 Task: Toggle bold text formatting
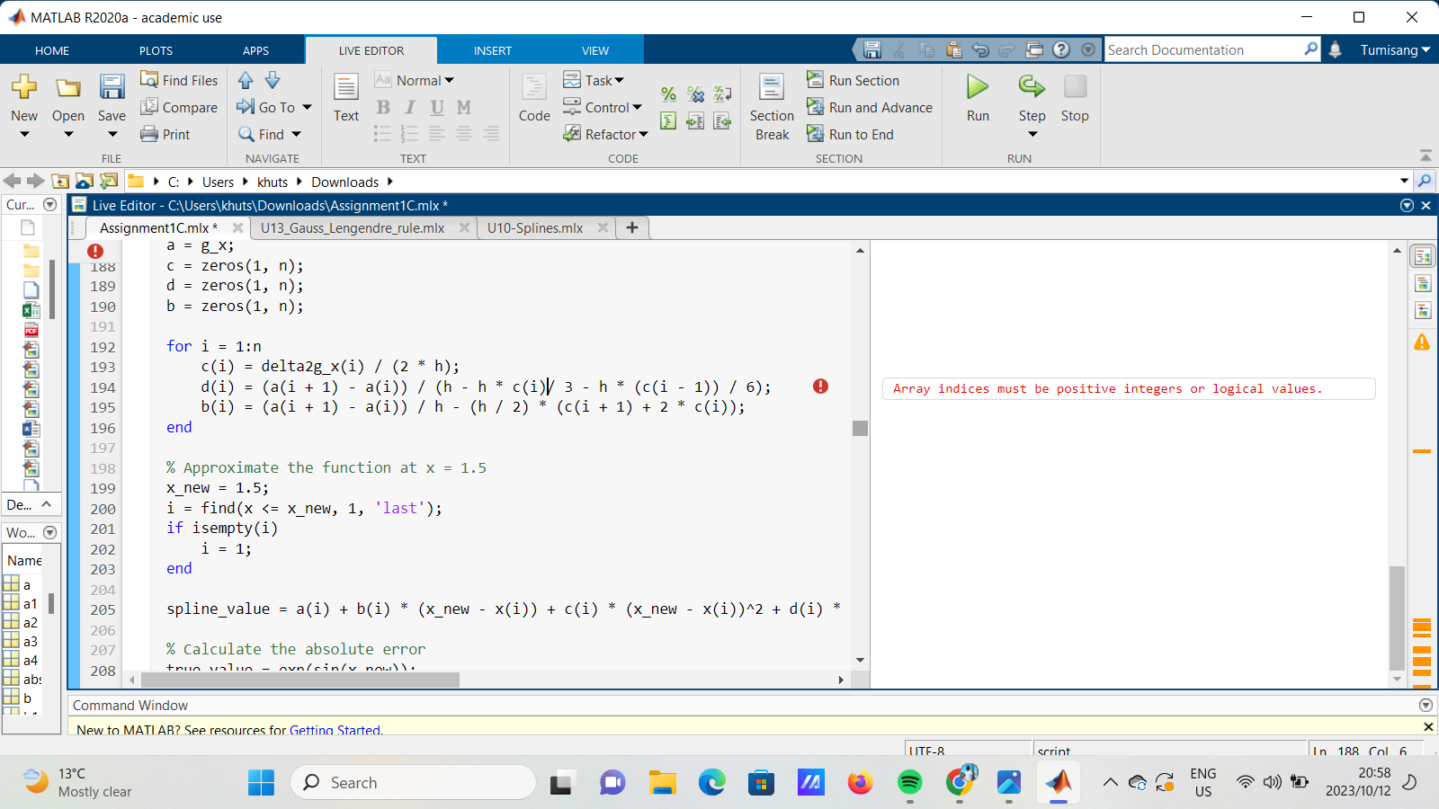[382, 106]
